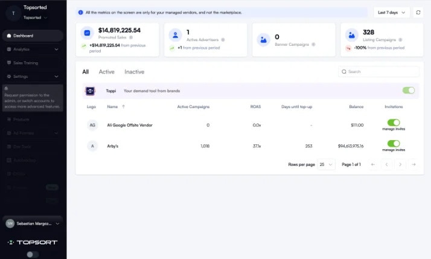Viewport: 431px width, 259px height.
Task: Toggle invitations for Ali Google Offsite Vendor
Action: click(394, 123)
